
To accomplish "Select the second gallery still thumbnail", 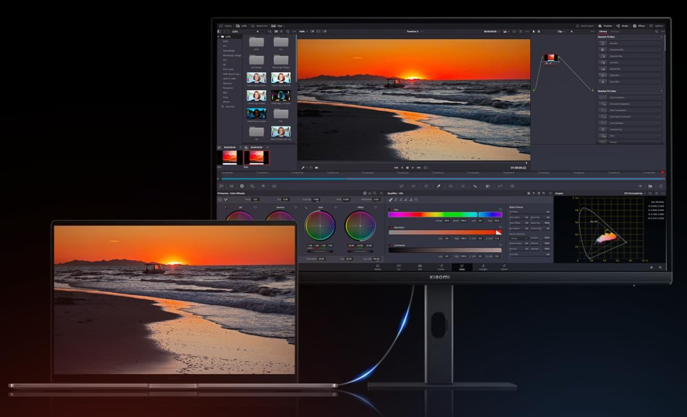I will tap(256, 157).
